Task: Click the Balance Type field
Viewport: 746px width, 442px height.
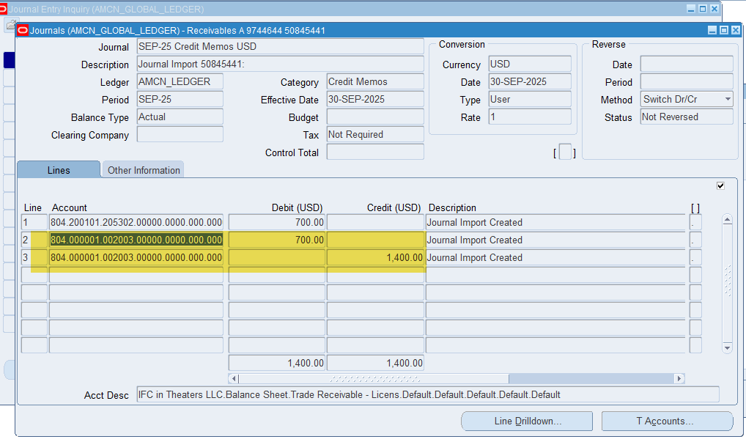Action: pyautogui.click(x=180, y=117)
